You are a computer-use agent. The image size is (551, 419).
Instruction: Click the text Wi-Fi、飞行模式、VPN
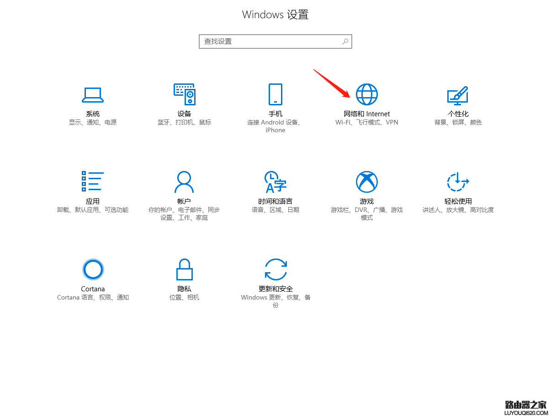[x=367, y=123]
